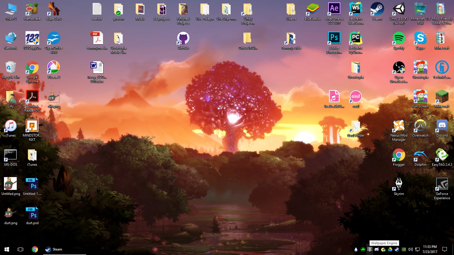Select the Frogger shortcut
Screen dimensions: 454x255
(399, 158)
